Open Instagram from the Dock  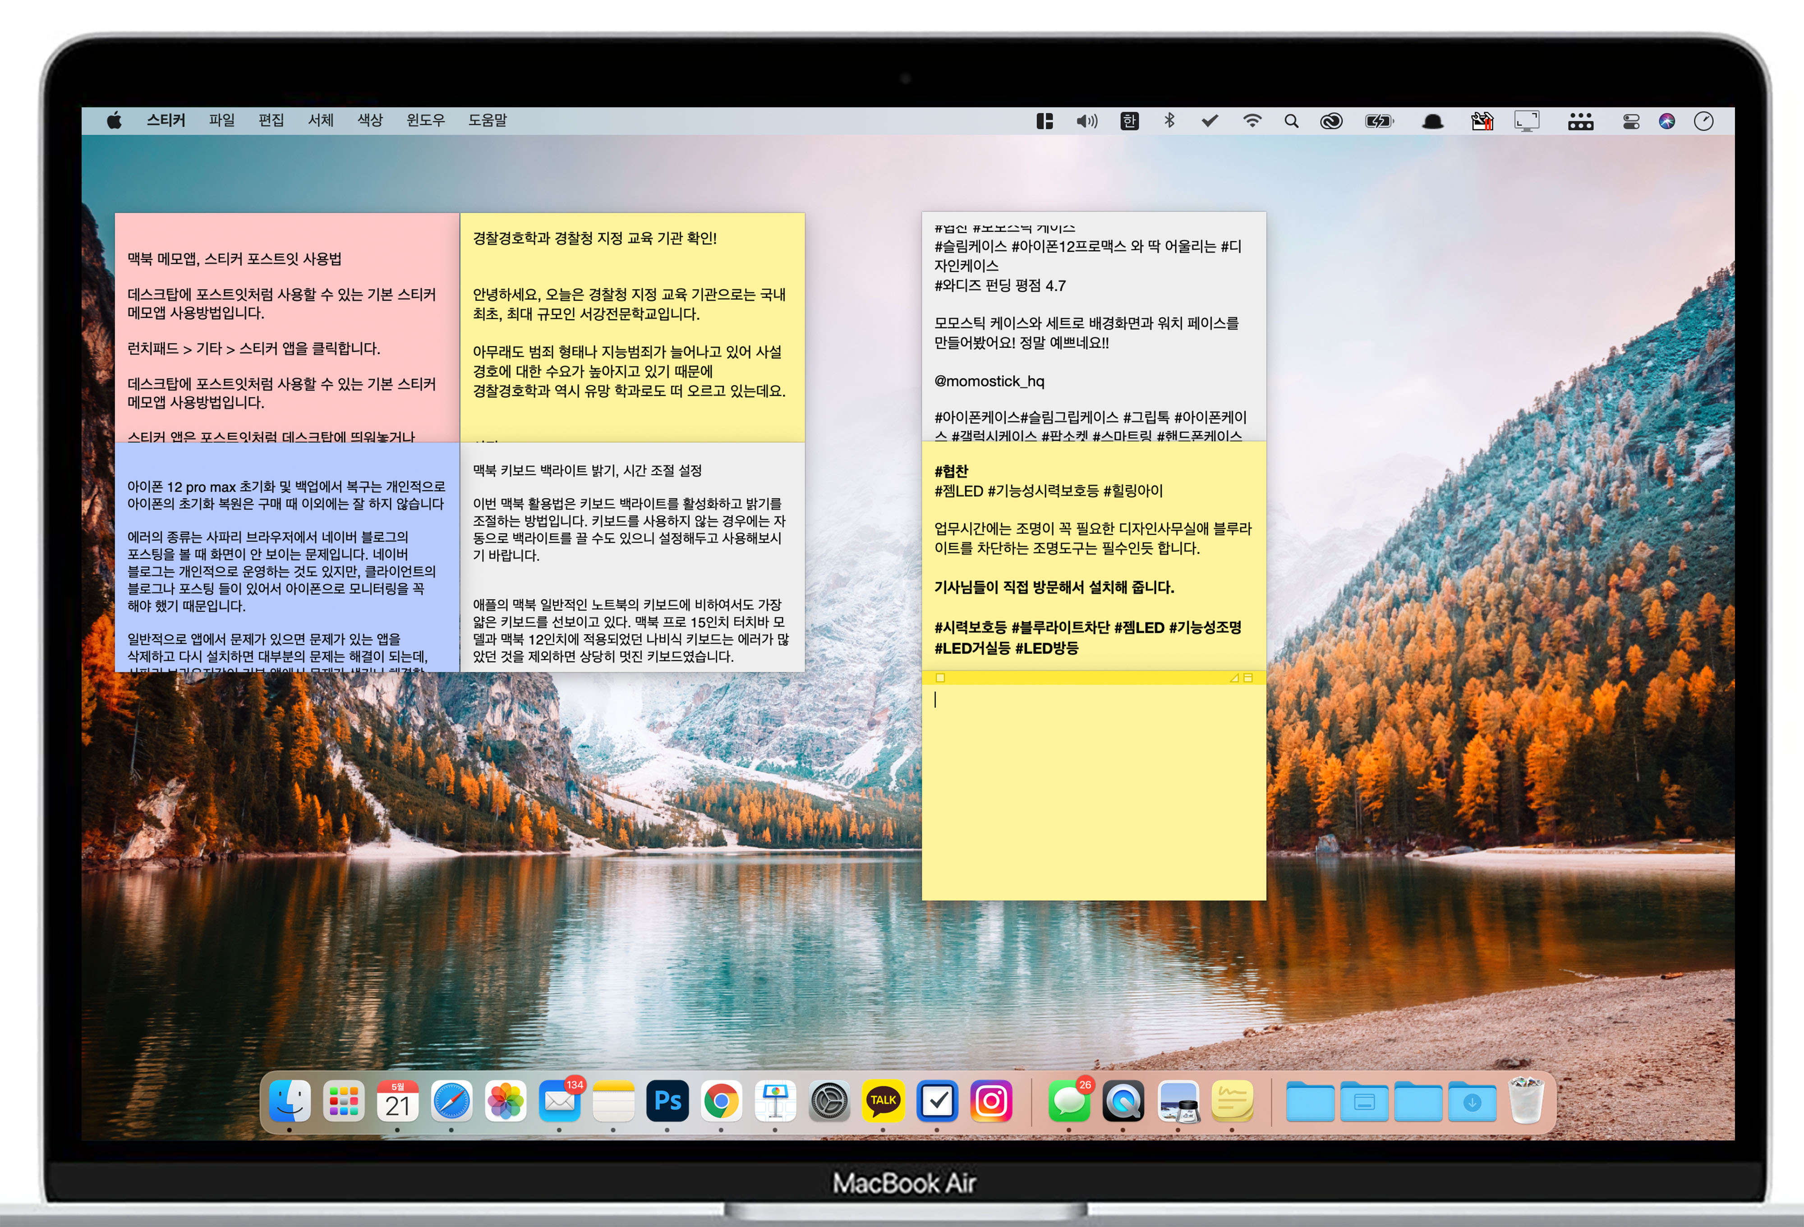pos(991,1100)
